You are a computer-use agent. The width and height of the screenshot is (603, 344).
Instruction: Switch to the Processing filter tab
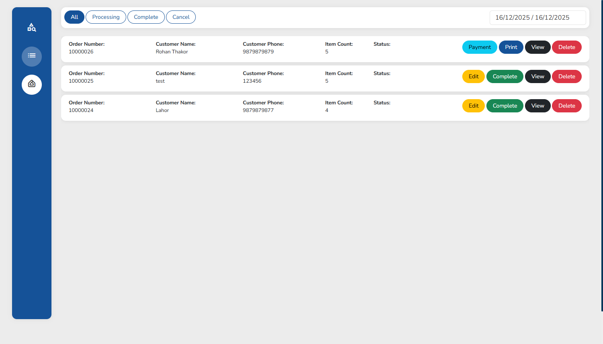click(x=106, y=17)
